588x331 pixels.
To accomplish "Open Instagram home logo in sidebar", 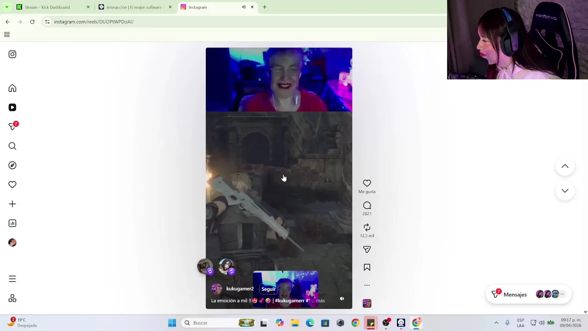I will pyautogui.click(x=12, y=54).
